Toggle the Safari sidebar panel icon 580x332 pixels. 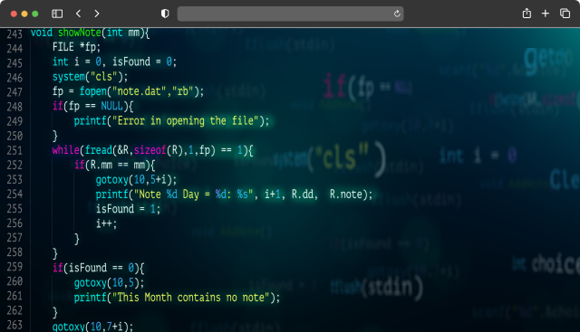[x=57, y=14]
